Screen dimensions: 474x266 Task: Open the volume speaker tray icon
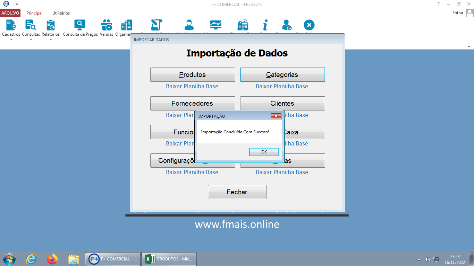click(x=427, y=259)
